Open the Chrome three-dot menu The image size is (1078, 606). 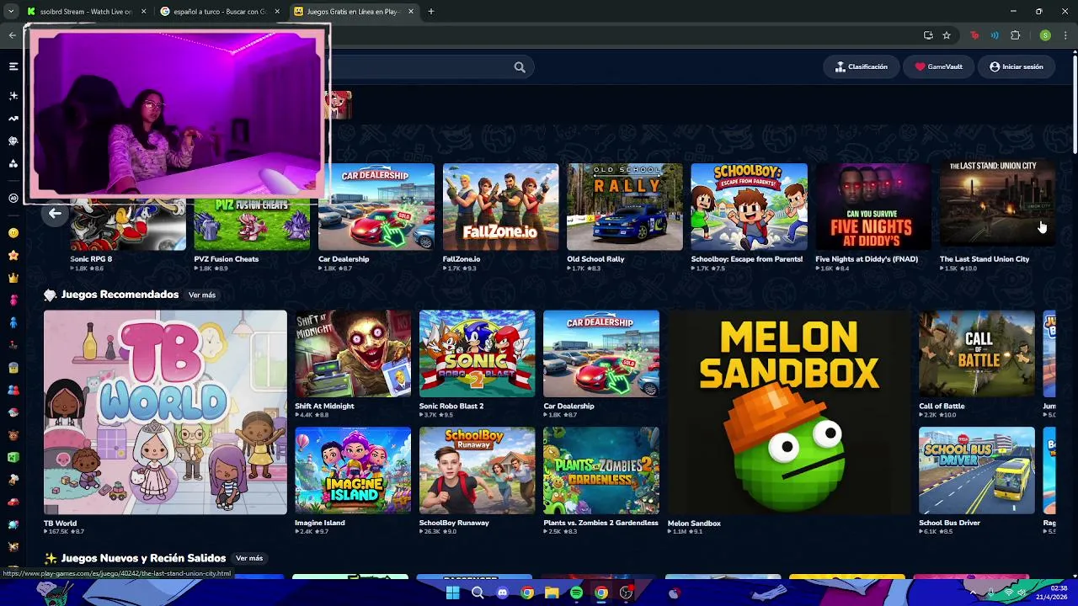(1065, 35)
